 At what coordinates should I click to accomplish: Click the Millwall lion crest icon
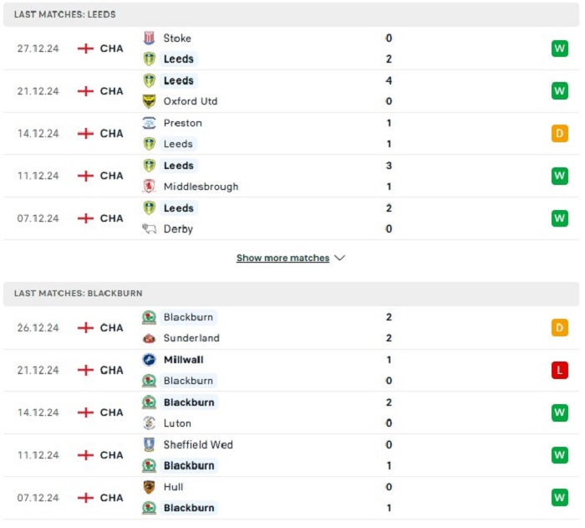click(x=150, y=360)
